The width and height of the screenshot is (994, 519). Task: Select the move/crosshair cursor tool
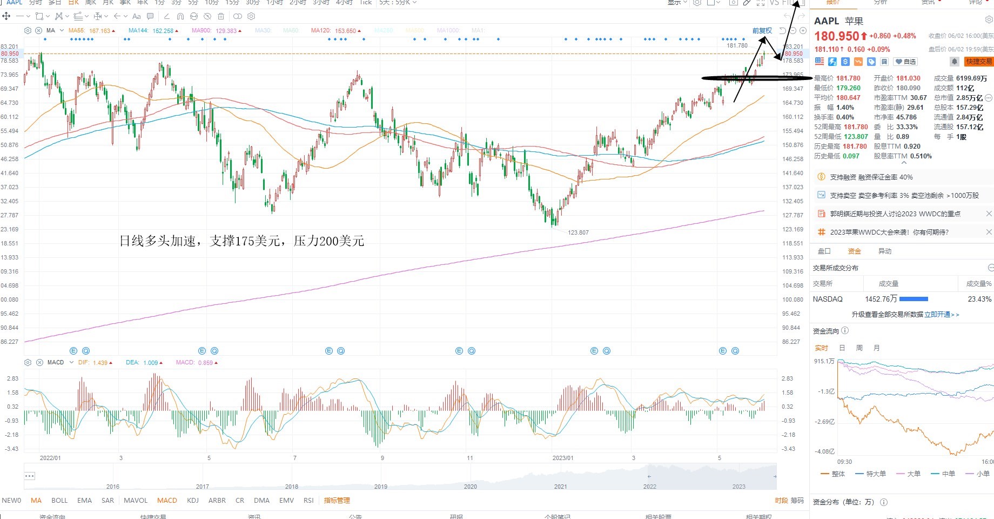coord(6,16)
